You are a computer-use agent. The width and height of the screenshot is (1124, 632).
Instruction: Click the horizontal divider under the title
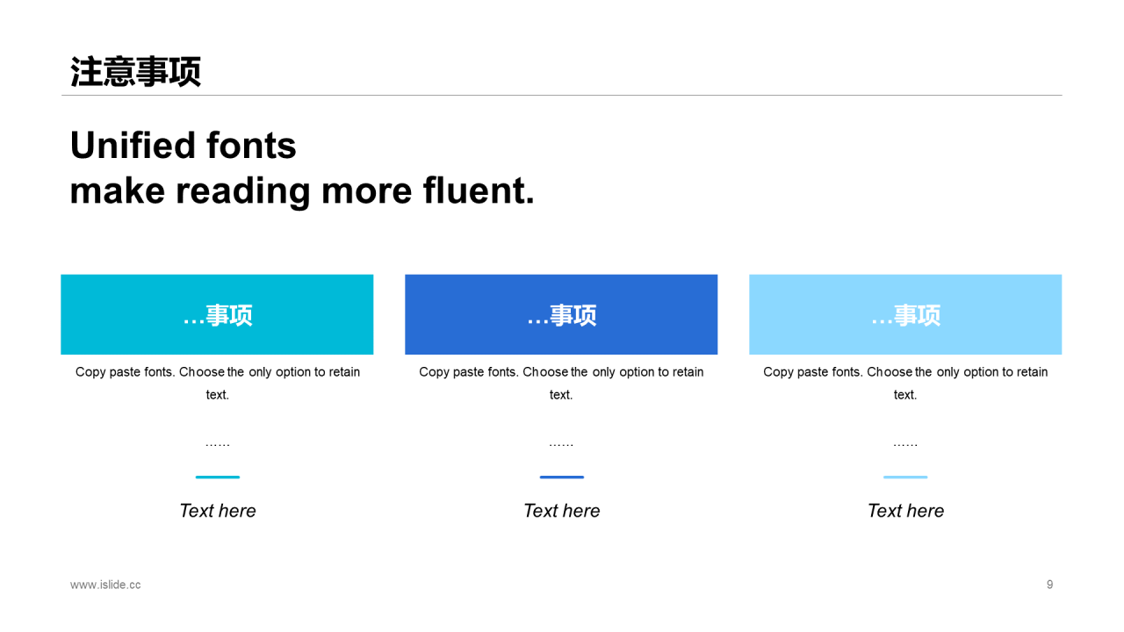pos(561,95)
